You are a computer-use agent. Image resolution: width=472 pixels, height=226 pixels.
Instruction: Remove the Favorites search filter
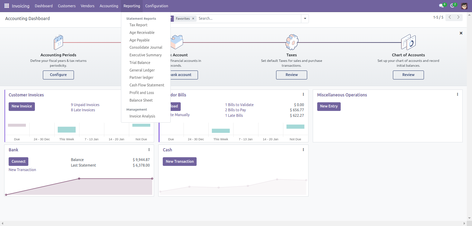(193, 19)
